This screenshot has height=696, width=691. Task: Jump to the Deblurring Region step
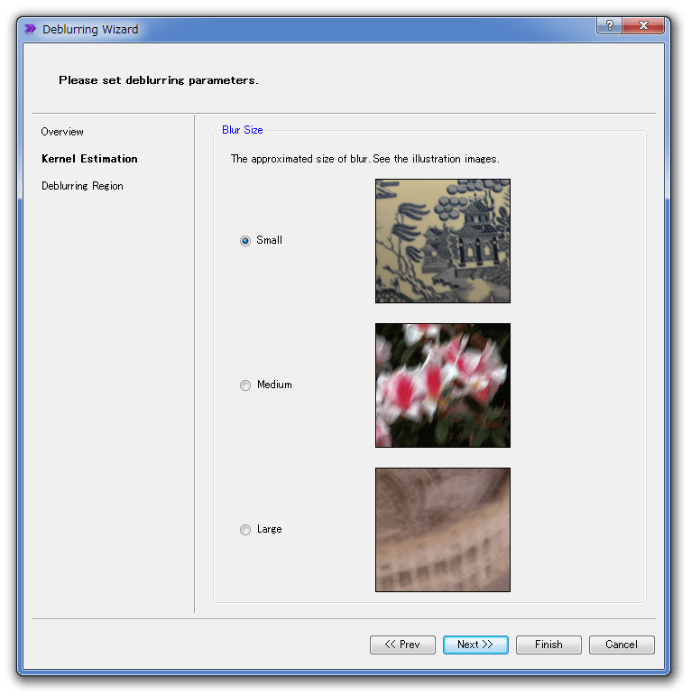(x=82, y=186)
